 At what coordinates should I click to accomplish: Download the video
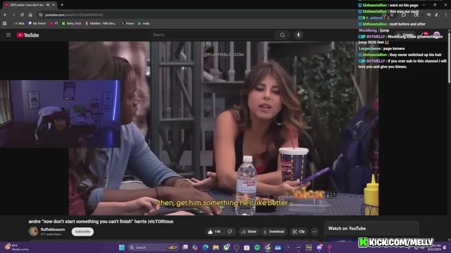coord(274,232)
